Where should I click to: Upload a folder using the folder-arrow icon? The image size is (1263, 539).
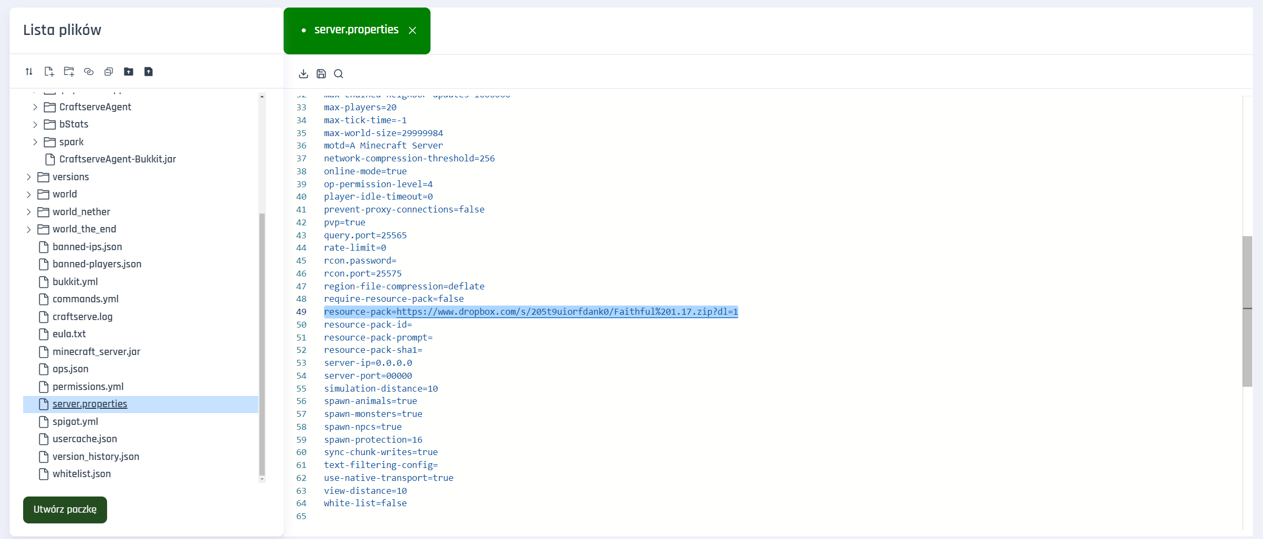[129, 72]
